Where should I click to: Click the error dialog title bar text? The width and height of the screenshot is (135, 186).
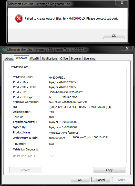(x=40, y=4)
